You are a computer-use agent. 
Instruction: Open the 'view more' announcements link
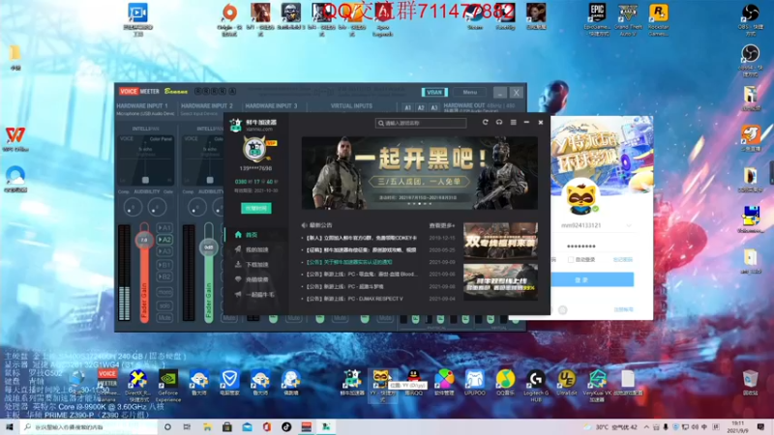(x=442, y=225)
